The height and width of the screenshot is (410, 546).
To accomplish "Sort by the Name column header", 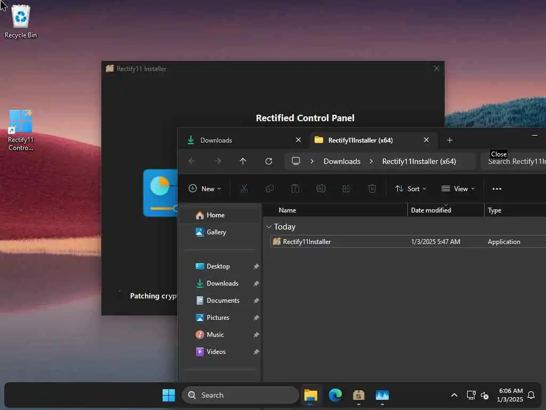I will pos(336,210).
